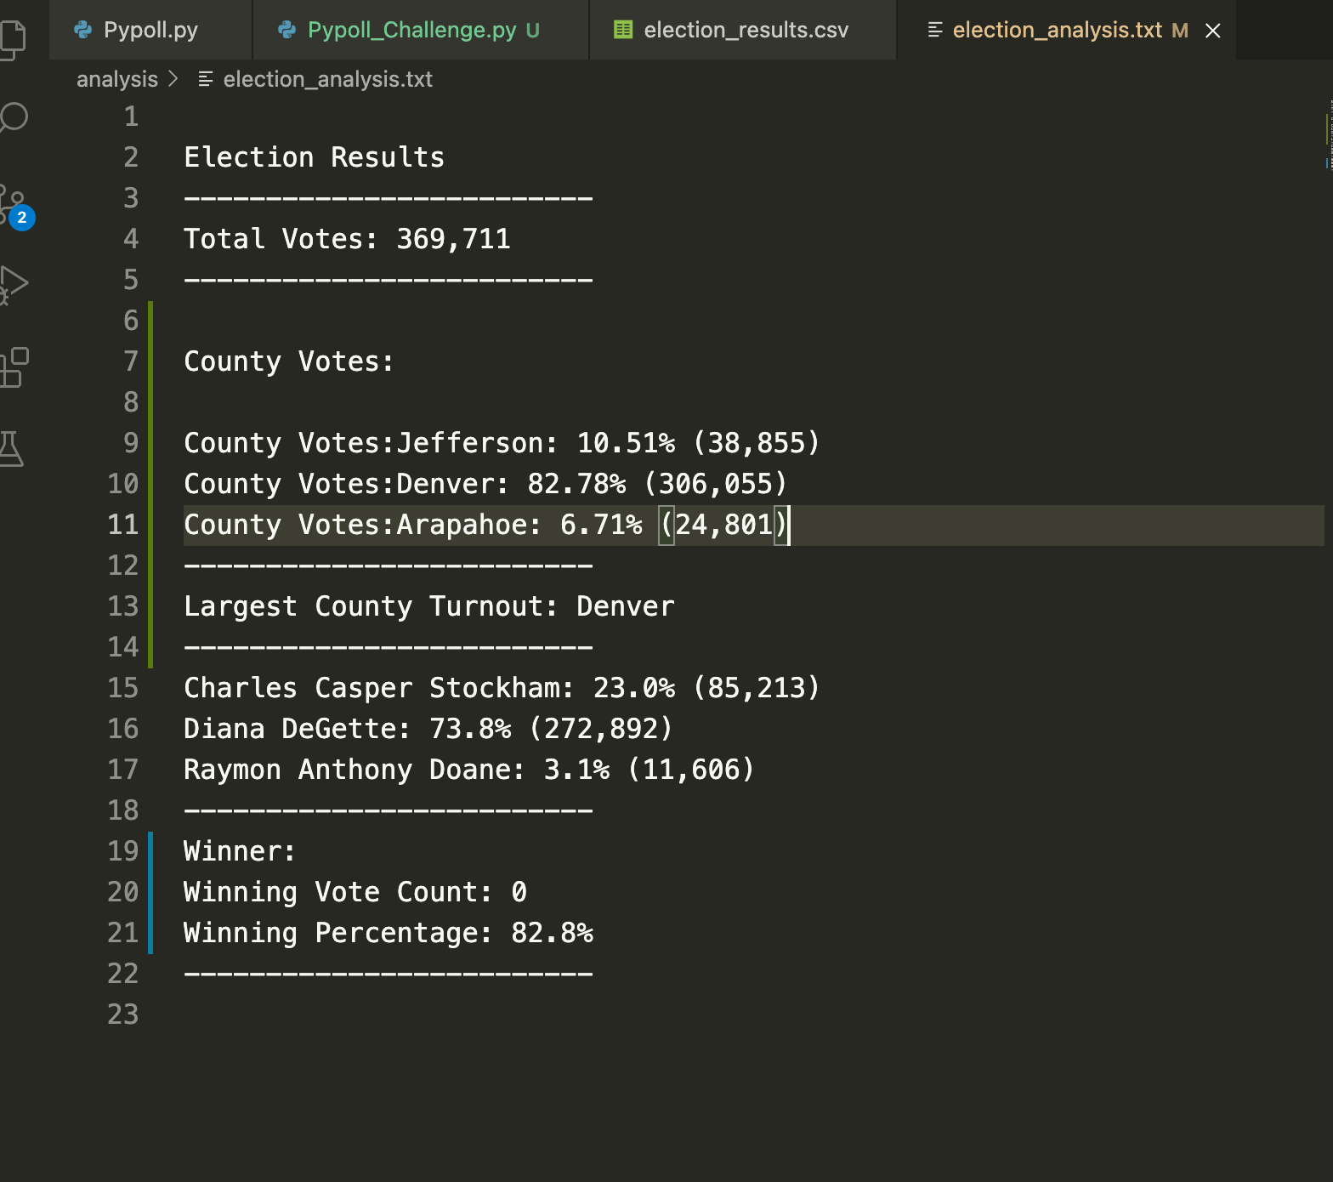Click the Python icon on Pypoll.py tab
The image size is (1333, 1182).
tap(83, 30)
